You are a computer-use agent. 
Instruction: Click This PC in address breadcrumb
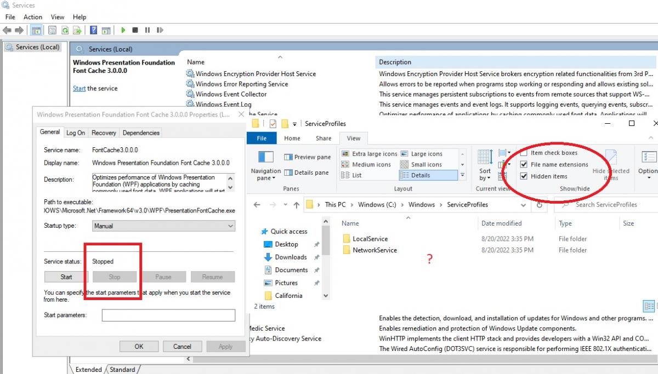335,204
